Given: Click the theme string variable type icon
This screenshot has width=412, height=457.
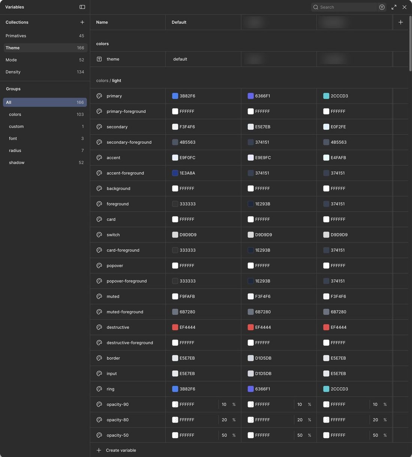Looking at the screenshot, I should (99, 59).
